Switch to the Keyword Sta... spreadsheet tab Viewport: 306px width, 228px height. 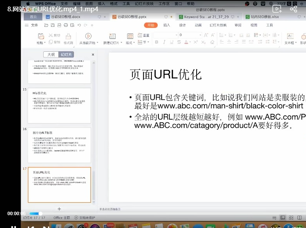click(x=206, y=17)
